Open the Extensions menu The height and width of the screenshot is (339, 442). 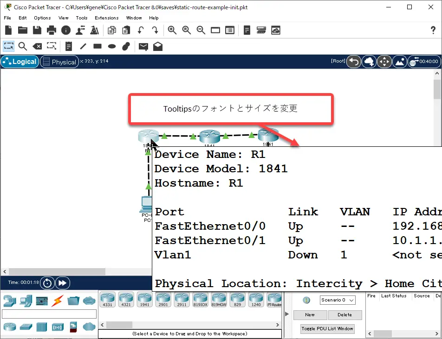pyautogui.click(x=107, y=18)
